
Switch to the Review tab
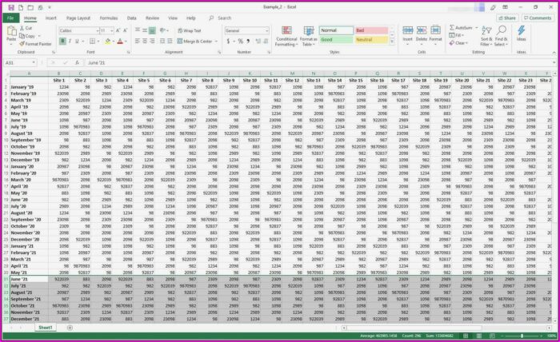[152, 18]
